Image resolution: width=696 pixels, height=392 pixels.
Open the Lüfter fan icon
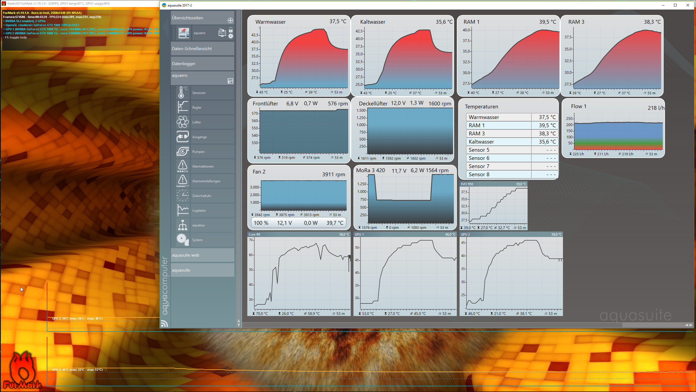click(182, 122)
